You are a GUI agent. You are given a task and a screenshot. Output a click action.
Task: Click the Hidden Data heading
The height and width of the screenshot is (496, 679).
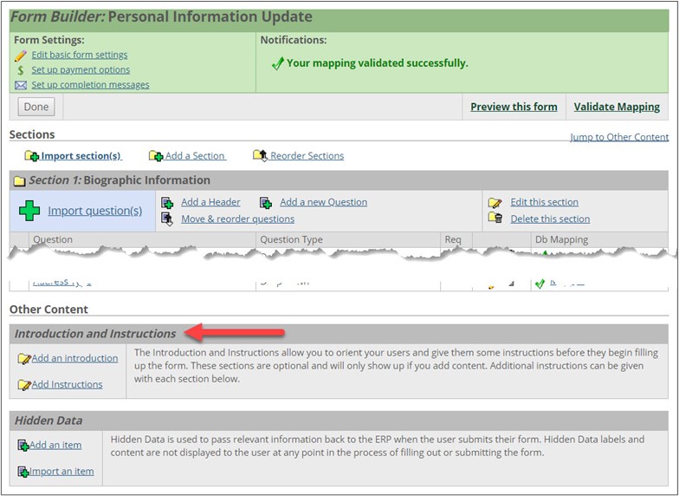48,421
